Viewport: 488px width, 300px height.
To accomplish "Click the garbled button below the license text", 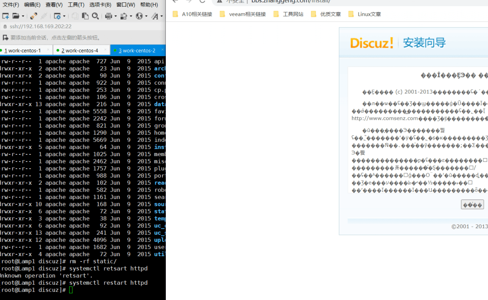I will point(472,205).
